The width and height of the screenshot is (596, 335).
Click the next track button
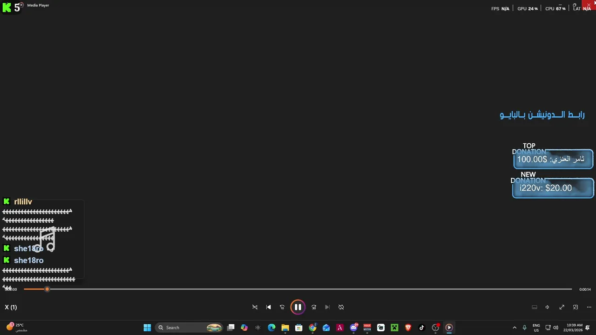click(327, 307)
